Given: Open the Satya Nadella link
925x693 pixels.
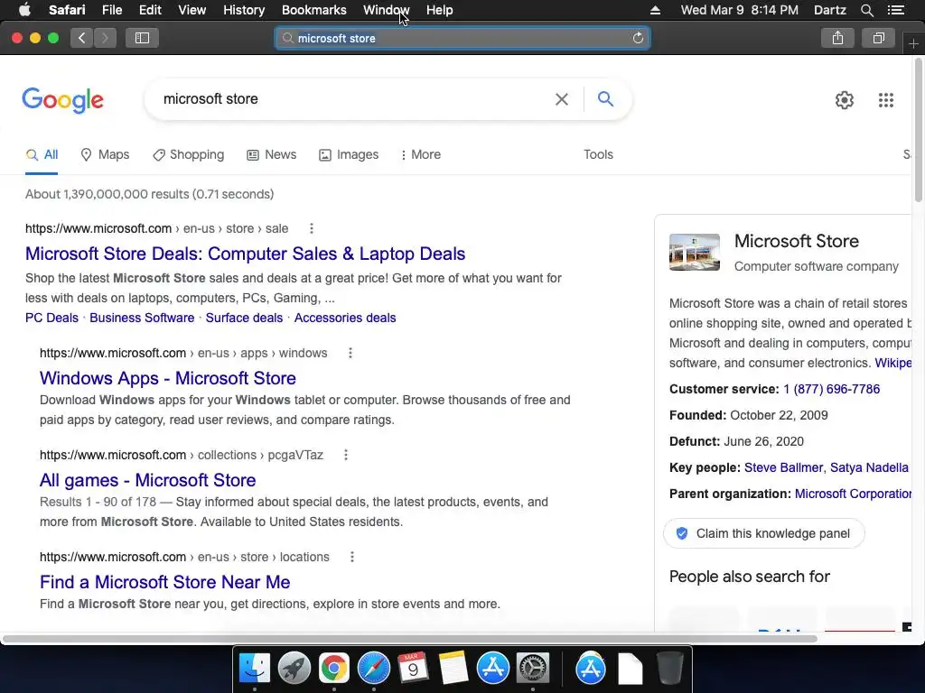Looking at the screenshot, I should (x=869, y=467).
